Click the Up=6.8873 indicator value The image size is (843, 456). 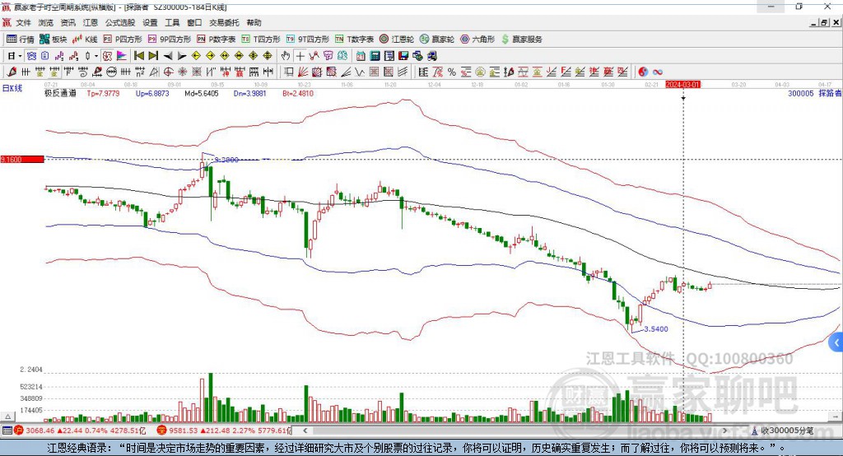tap(152, 94)
